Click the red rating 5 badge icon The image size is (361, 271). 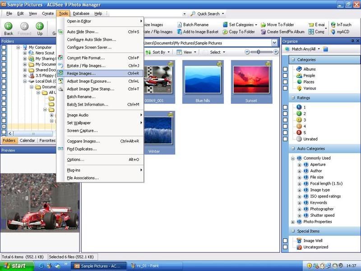coord(299,132)
